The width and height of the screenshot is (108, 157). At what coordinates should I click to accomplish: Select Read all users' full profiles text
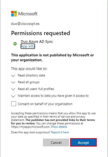click(36, 89)
